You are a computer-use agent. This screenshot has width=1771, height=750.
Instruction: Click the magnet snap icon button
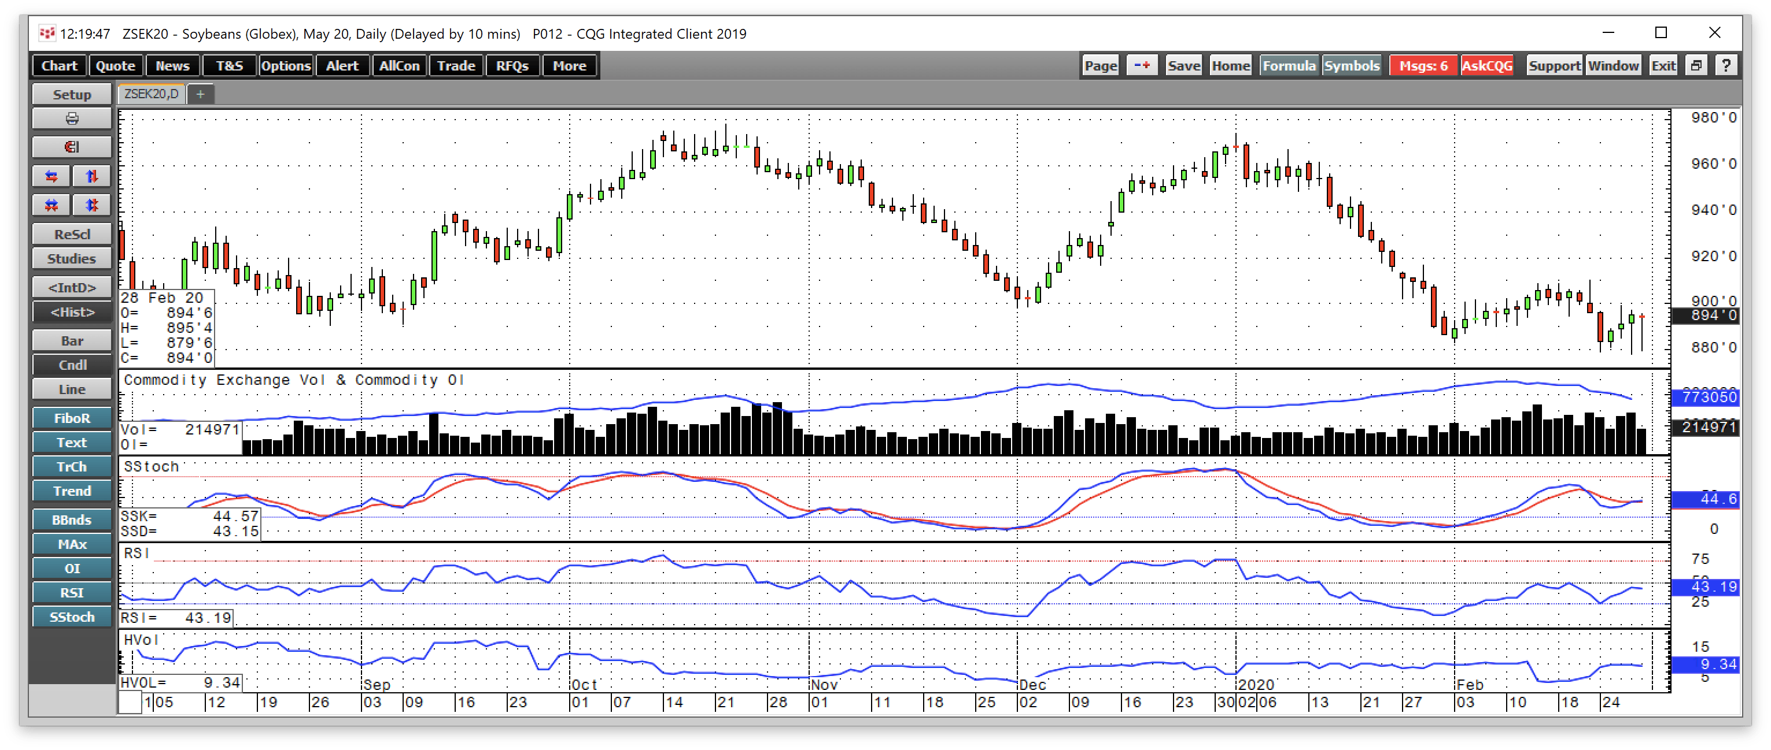click(x=72, y=147)
